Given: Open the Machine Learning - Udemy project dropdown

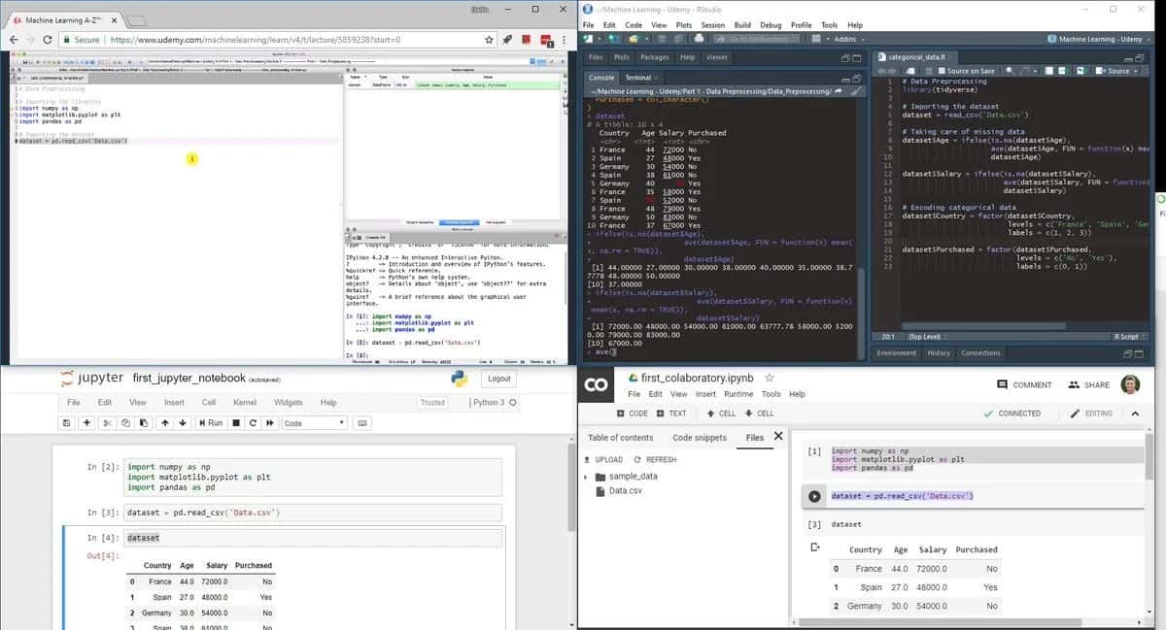Looking at the screenshot, I should (x=1099, y=39).
